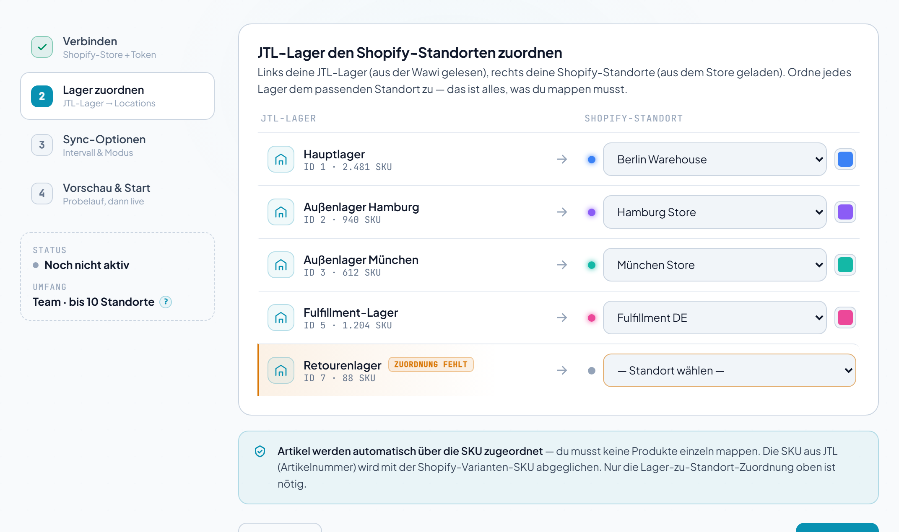Click the Retourenlager name
The height and width of the screenshot is (532, 899).
343,365
